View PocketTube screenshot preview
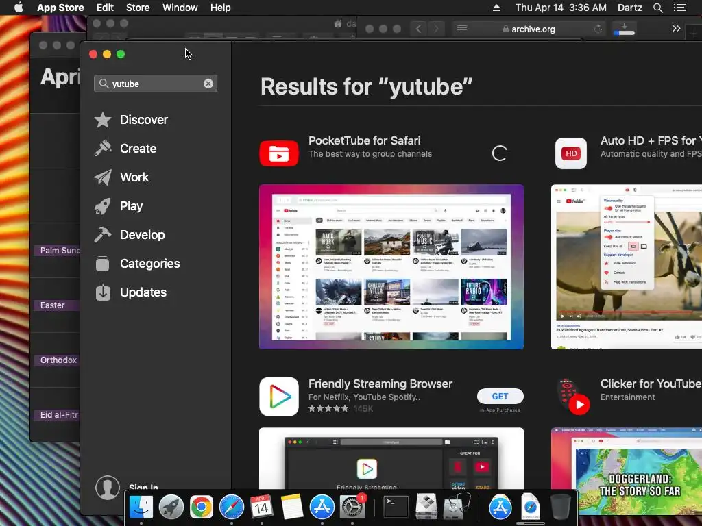Screen dimensions: 702x526 coord(391,267)
